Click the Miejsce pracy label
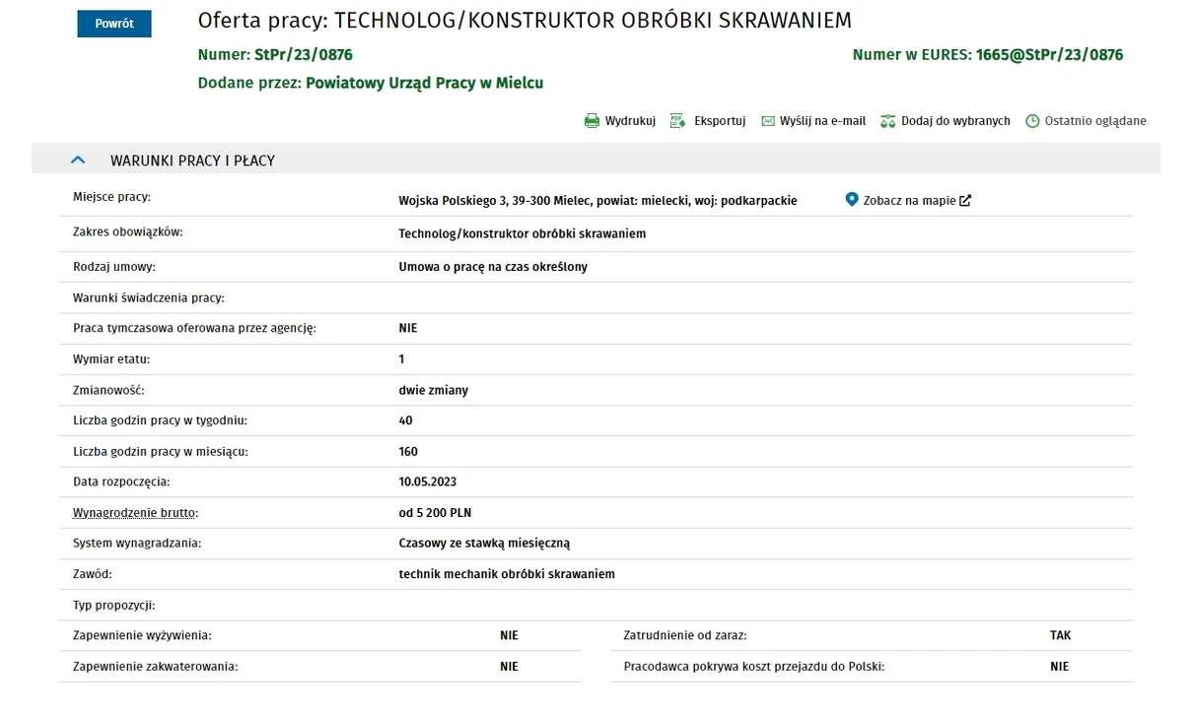This screenshot has height=709, width=1193. (111, 197)
